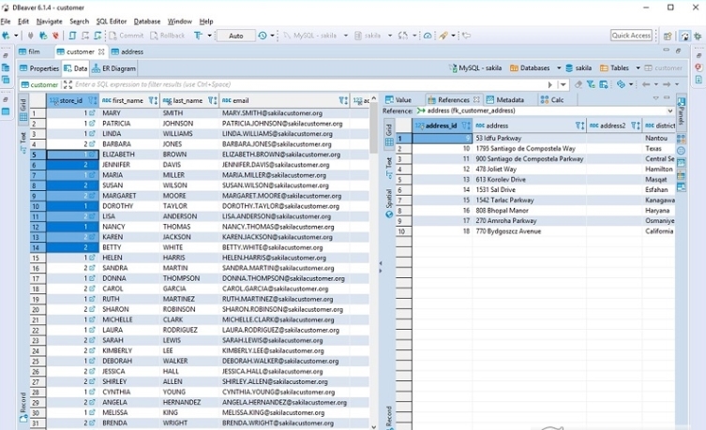Image resolution: width=706 pixels, height=430 pixels.
Task: Switch to the film editor tab
Action: pyautogui.click(x=29, y=52)
